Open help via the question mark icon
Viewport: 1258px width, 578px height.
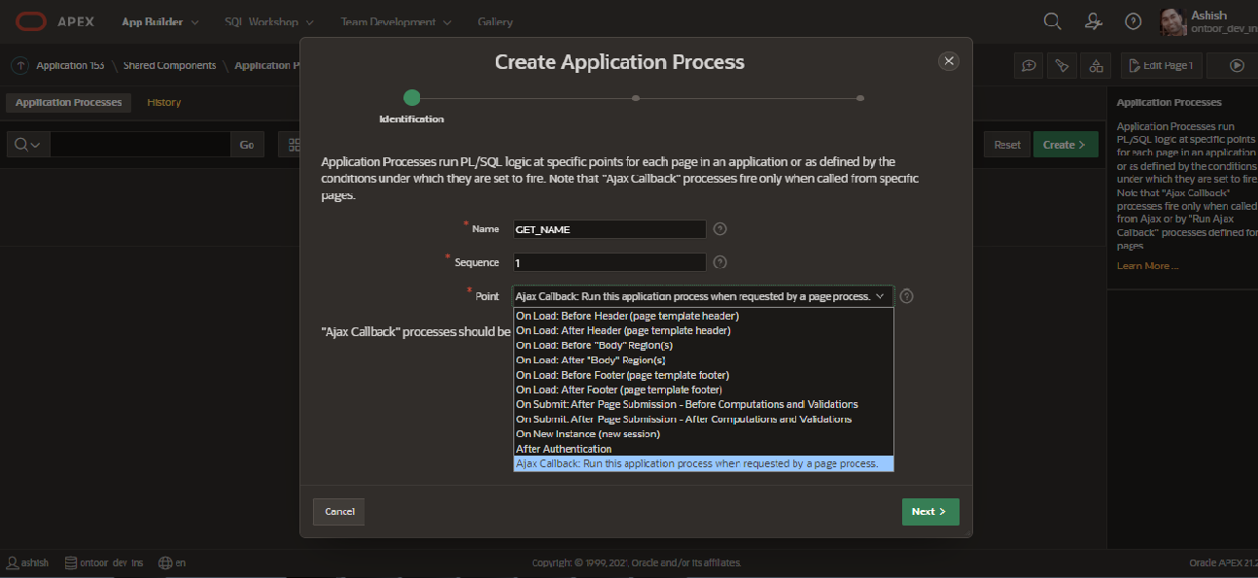pyautogui.click(x=1133, y=20)
